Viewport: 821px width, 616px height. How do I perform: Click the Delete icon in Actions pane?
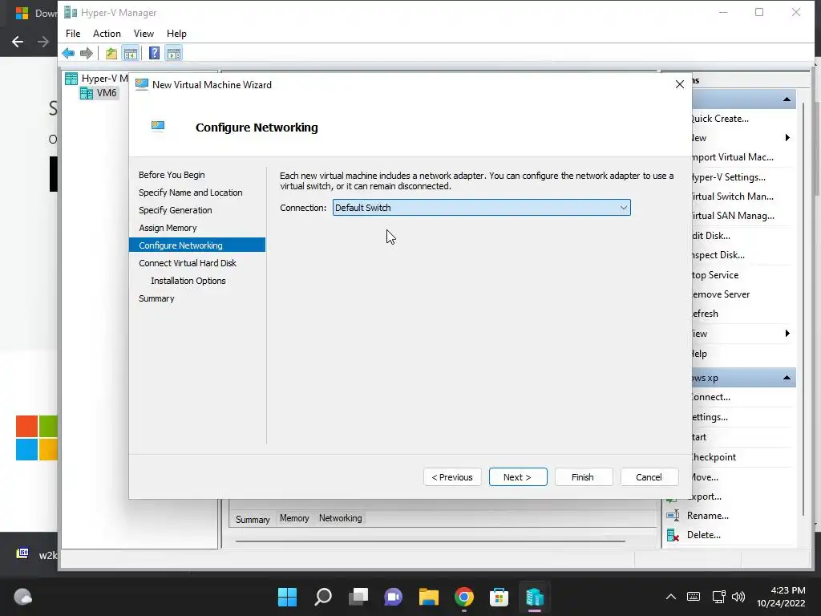click(673, 535)
